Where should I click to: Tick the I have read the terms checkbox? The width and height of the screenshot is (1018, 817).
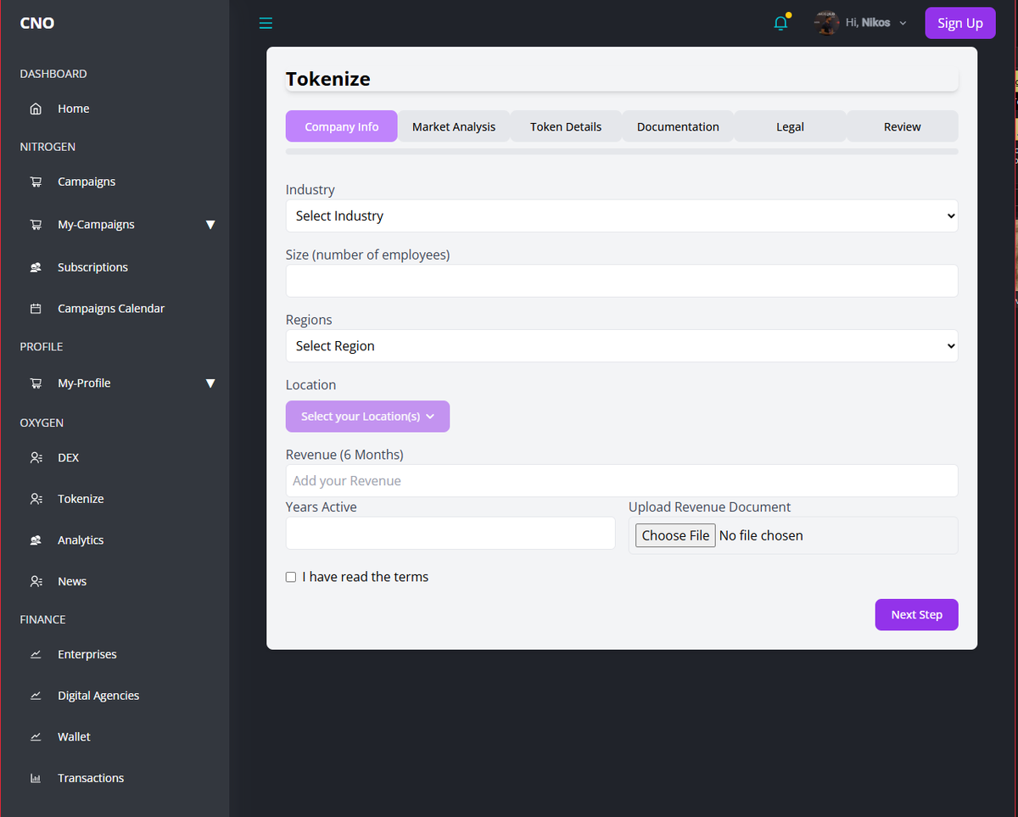pos(291,577)
